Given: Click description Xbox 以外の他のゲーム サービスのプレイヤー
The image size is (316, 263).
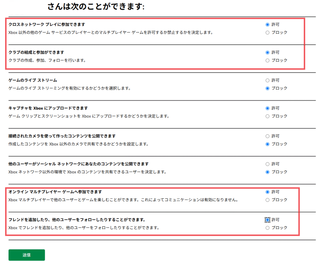Looking at the screenshot, I should click(x=111, y=32).
